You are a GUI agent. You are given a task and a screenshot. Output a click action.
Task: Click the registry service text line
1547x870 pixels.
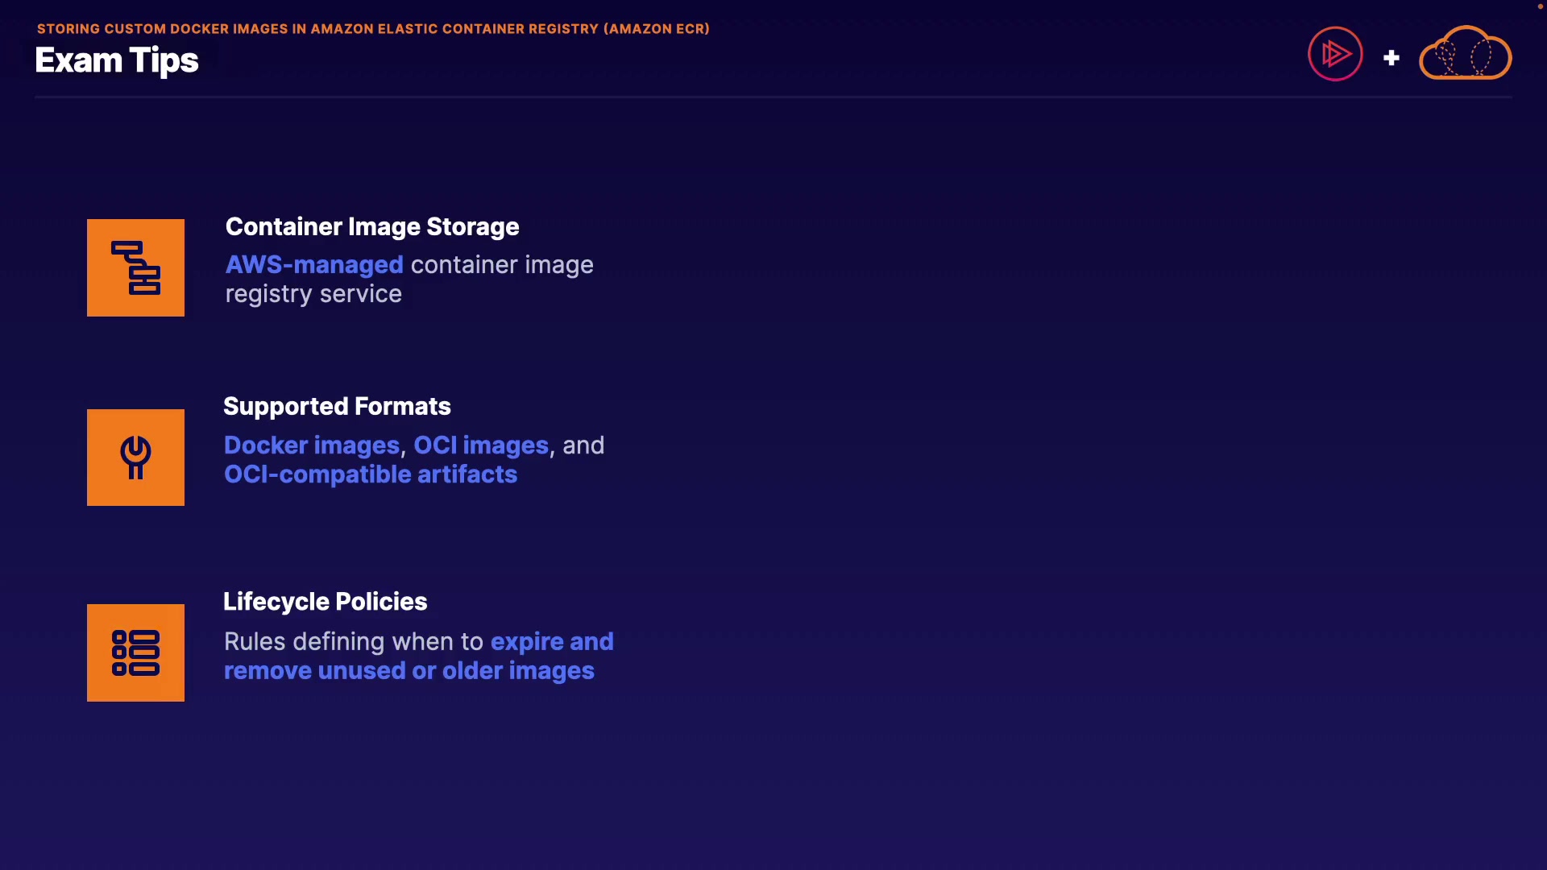pyautogui.click(x=313, y=294)
